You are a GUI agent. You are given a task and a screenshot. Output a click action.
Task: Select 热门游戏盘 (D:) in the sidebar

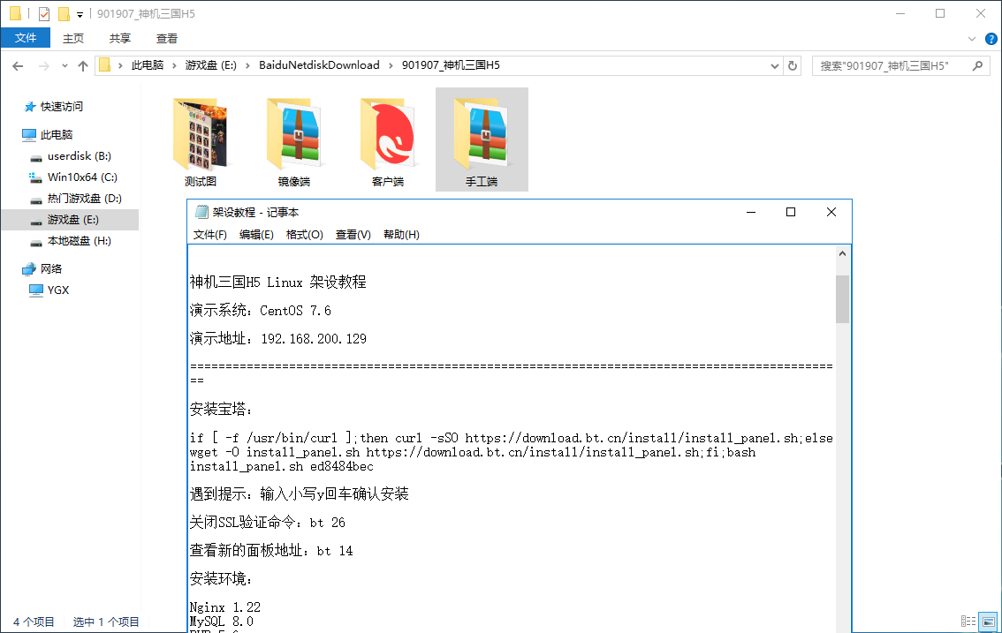point(84,199)
